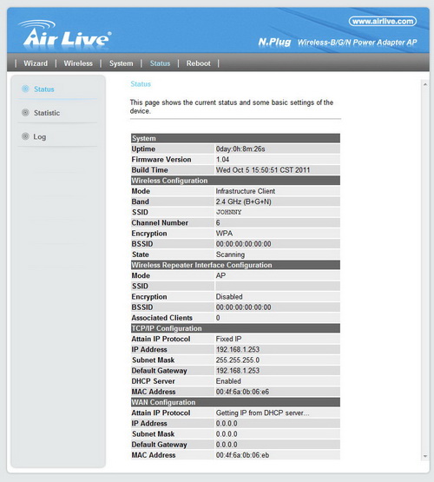This screenshot has width=434, height=482.
Task: Select the Status sidebar bullet icon
Action: [25, 89]
